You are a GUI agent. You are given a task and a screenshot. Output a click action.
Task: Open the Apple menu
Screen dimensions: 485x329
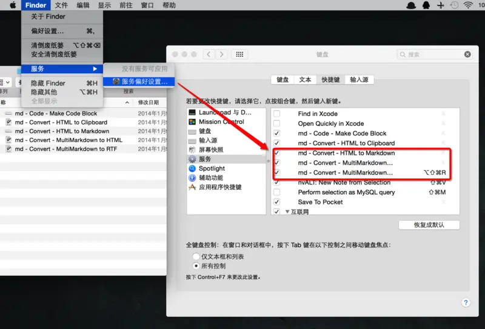click(x=13, y=5)
